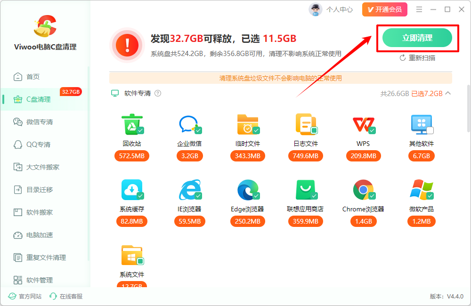Open 重复文件清理 in sidebar

click(44, 258)
